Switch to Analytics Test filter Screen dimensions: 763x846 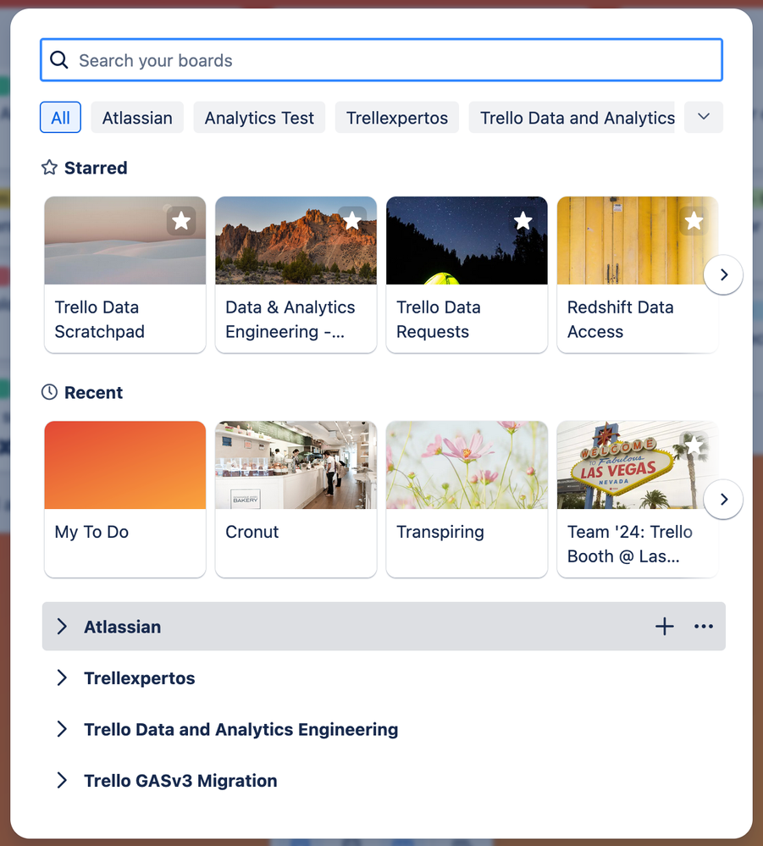(x=259, y=117)
